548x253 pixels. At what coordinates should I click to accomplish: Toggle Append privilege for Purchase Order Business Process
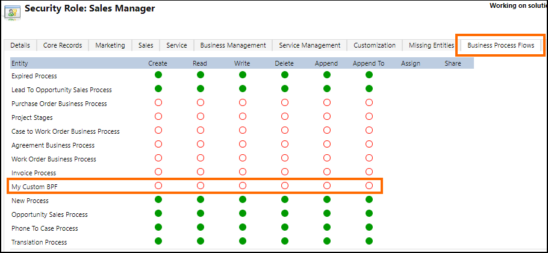(x=327, y=102)
